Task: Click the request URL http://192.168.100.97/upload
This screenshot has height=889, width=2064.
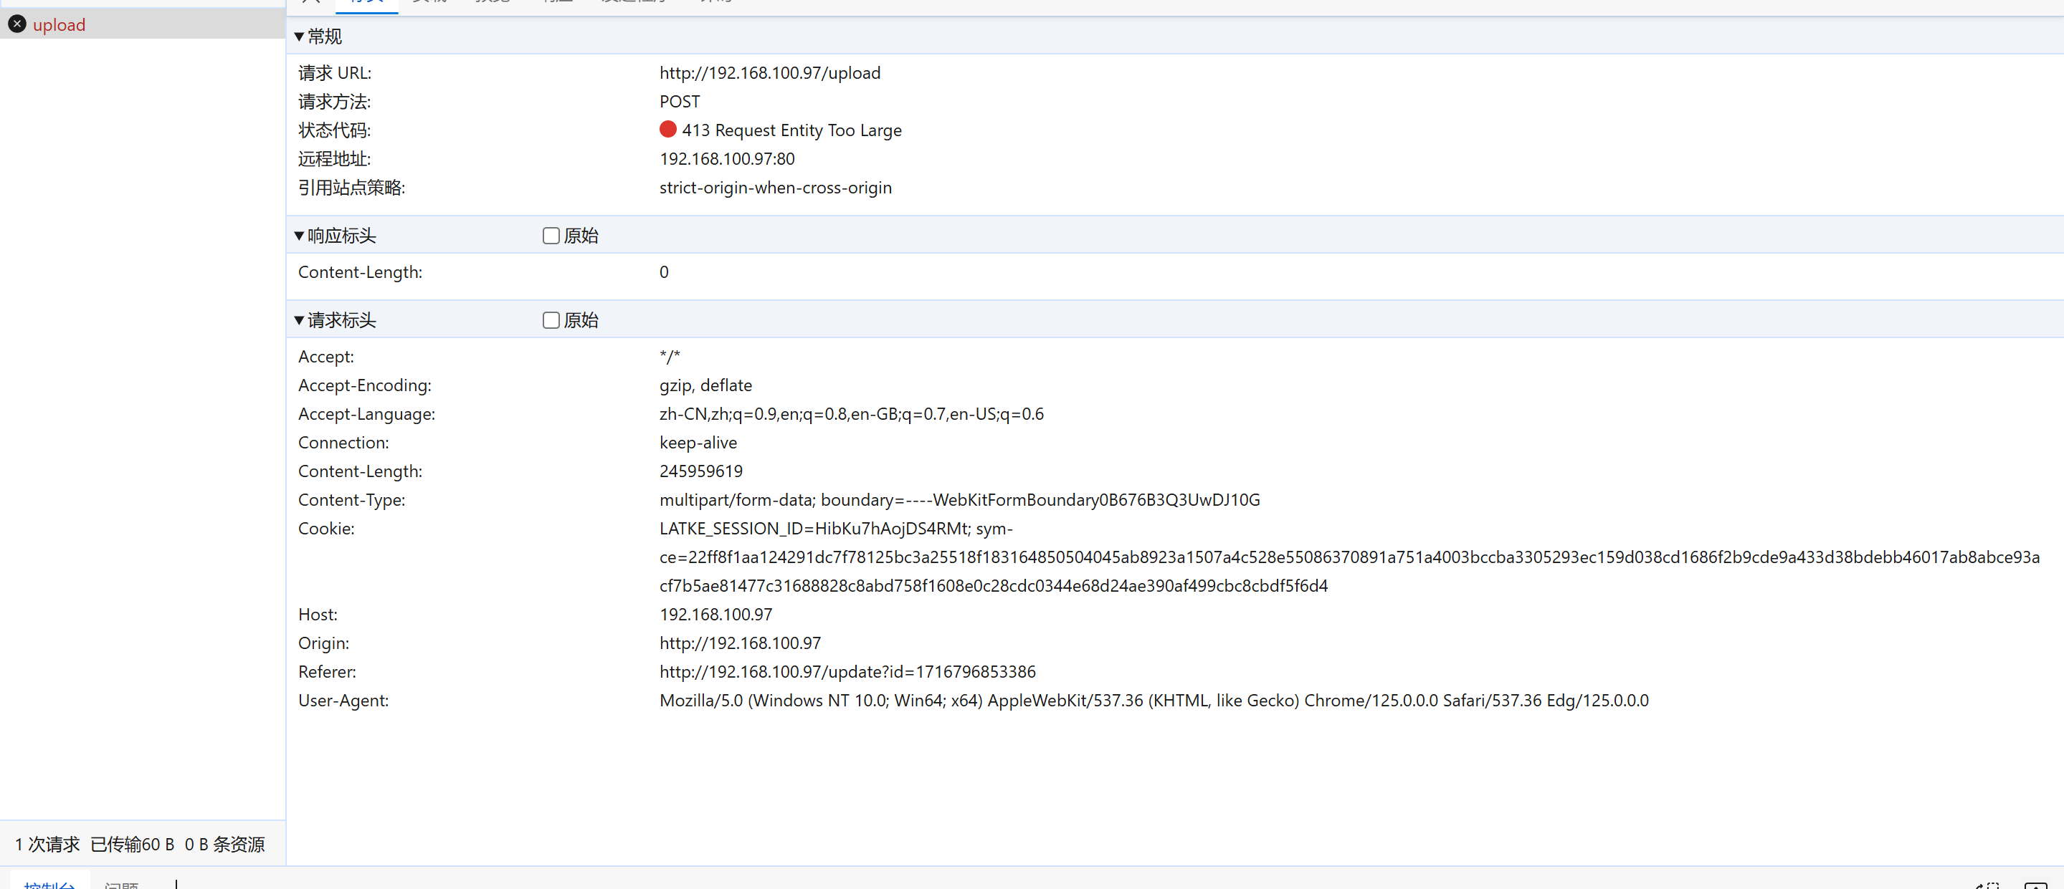Action: coord(769,73)
